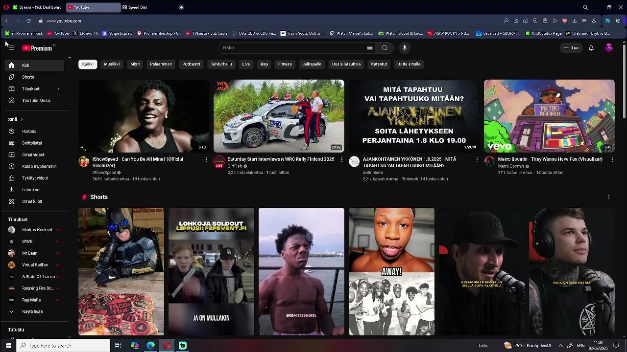Open the notifications bell

click(591, 48)
